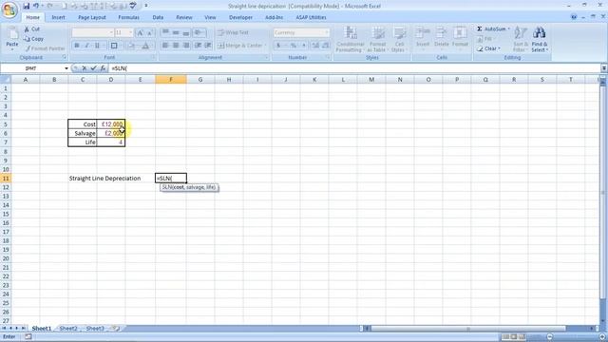Expand the Paste options arrow
Viewport: 608px width, 342px height.
click(12, 49)
